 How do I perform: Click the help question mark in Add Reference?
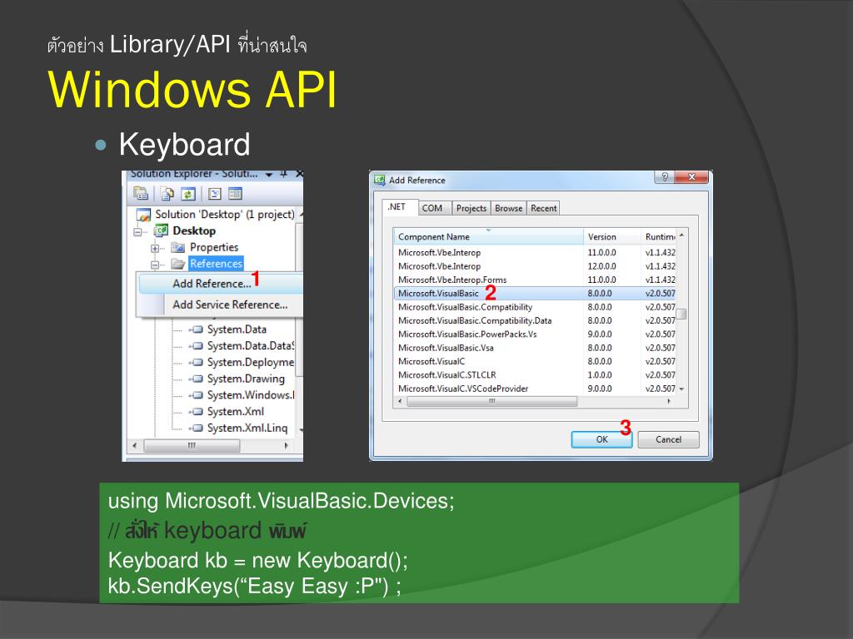click(664, 177)
